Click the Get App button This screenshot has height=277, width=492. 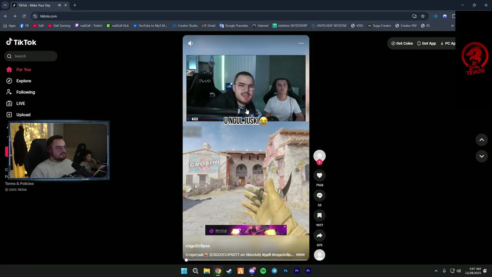point(427,43)
